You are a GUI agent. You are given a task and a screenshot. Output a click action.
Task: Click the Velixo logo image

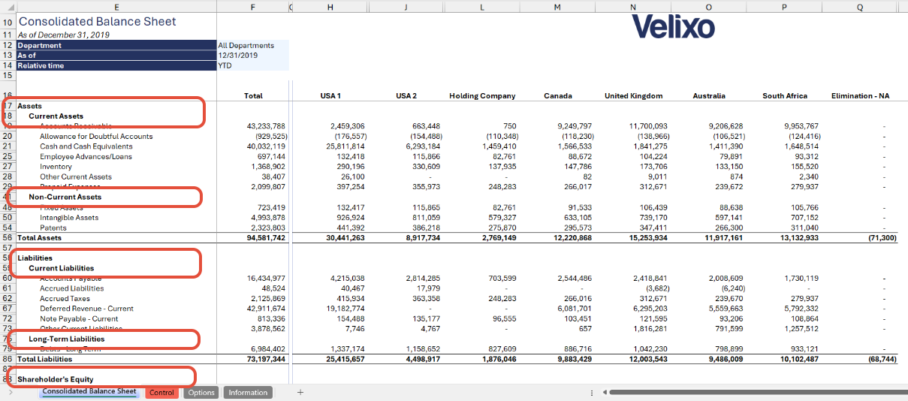[673, 27]
